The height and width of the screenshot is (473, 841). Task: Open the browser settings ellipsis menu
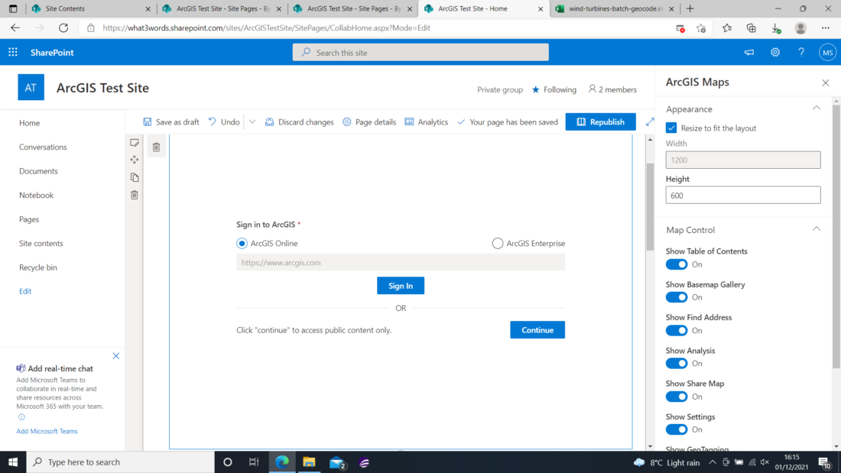pyautogui.click(x=826, y=28)
